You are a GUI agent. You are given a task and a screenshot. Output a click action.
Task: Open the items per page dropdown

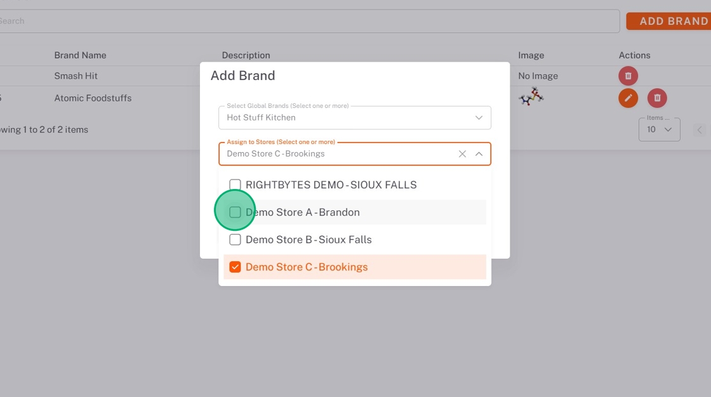pyautogui.click(x=659, y=129)
